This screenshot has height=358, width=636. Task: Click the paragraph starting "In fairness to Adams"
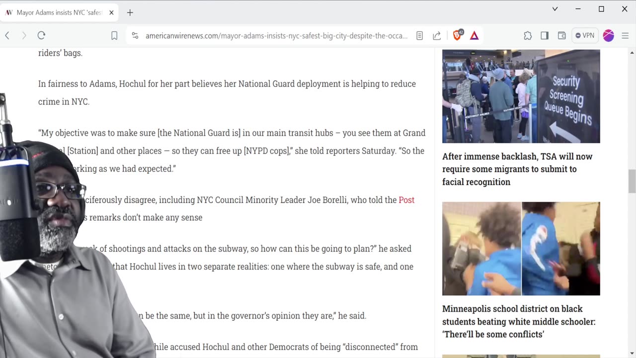click(227, 92)
